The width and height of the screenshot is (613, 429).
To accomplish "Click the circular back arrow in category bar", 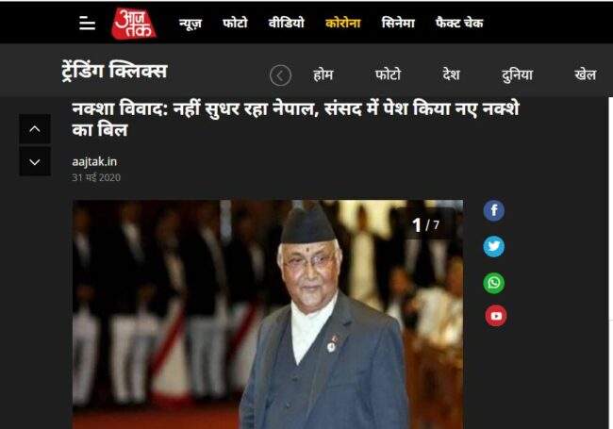I will [280, 75].
